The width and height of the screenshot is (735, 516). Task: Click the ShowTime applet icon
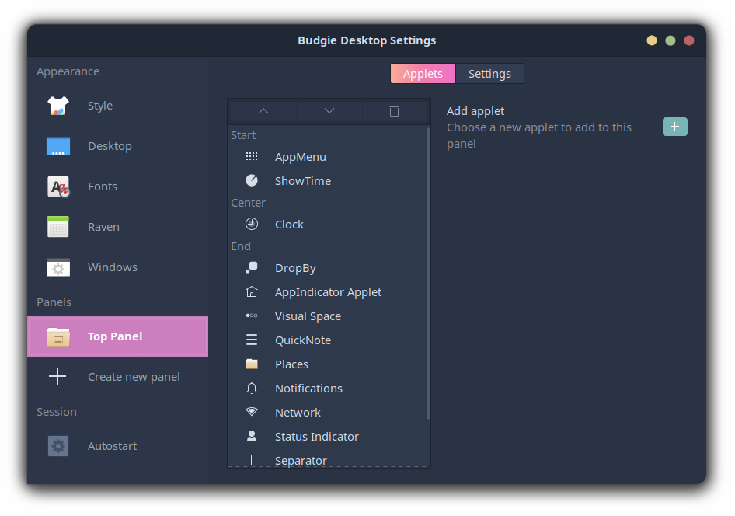(252, 181)
